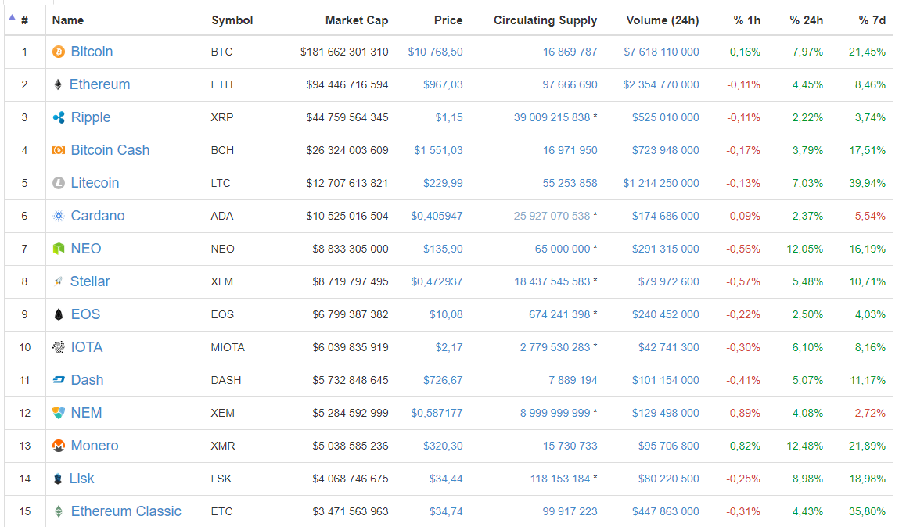Image resolution: width=906 pixels, height=527 pixels.
Task: Click Ethereum Classic volume $447 863 000
Action: click(665, 512)
